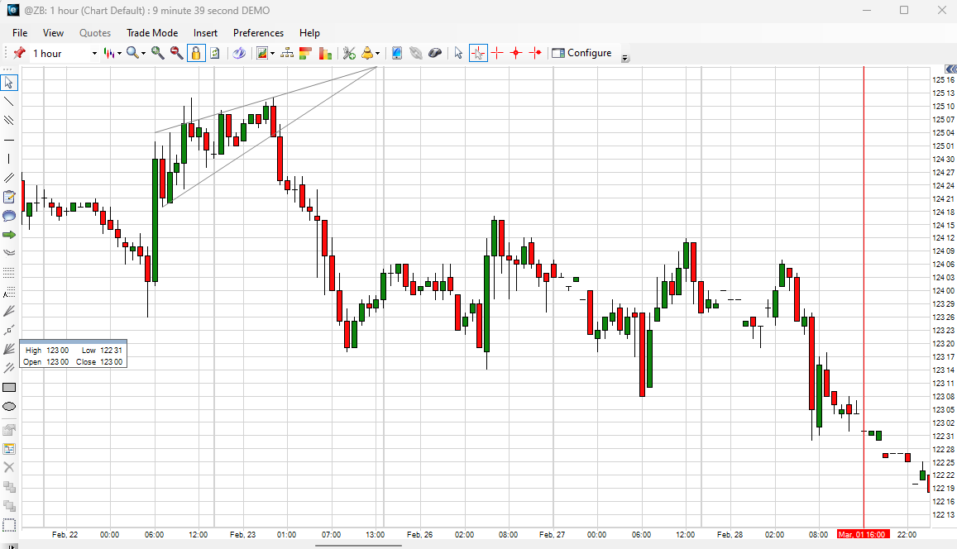Click the horizontal scrollbar thumb at bottom
Image resolution: width=957 pixels, height=549 pixels.
(x=358, y=546)
